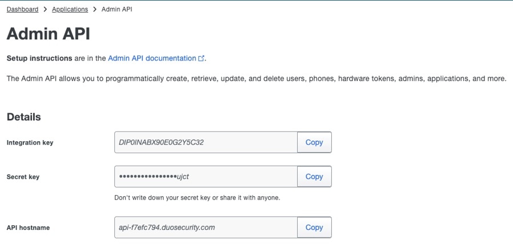The height and width of the screenshot is (247, 513).
Task: Click the Admin API page heading
Action: point(49,34)
